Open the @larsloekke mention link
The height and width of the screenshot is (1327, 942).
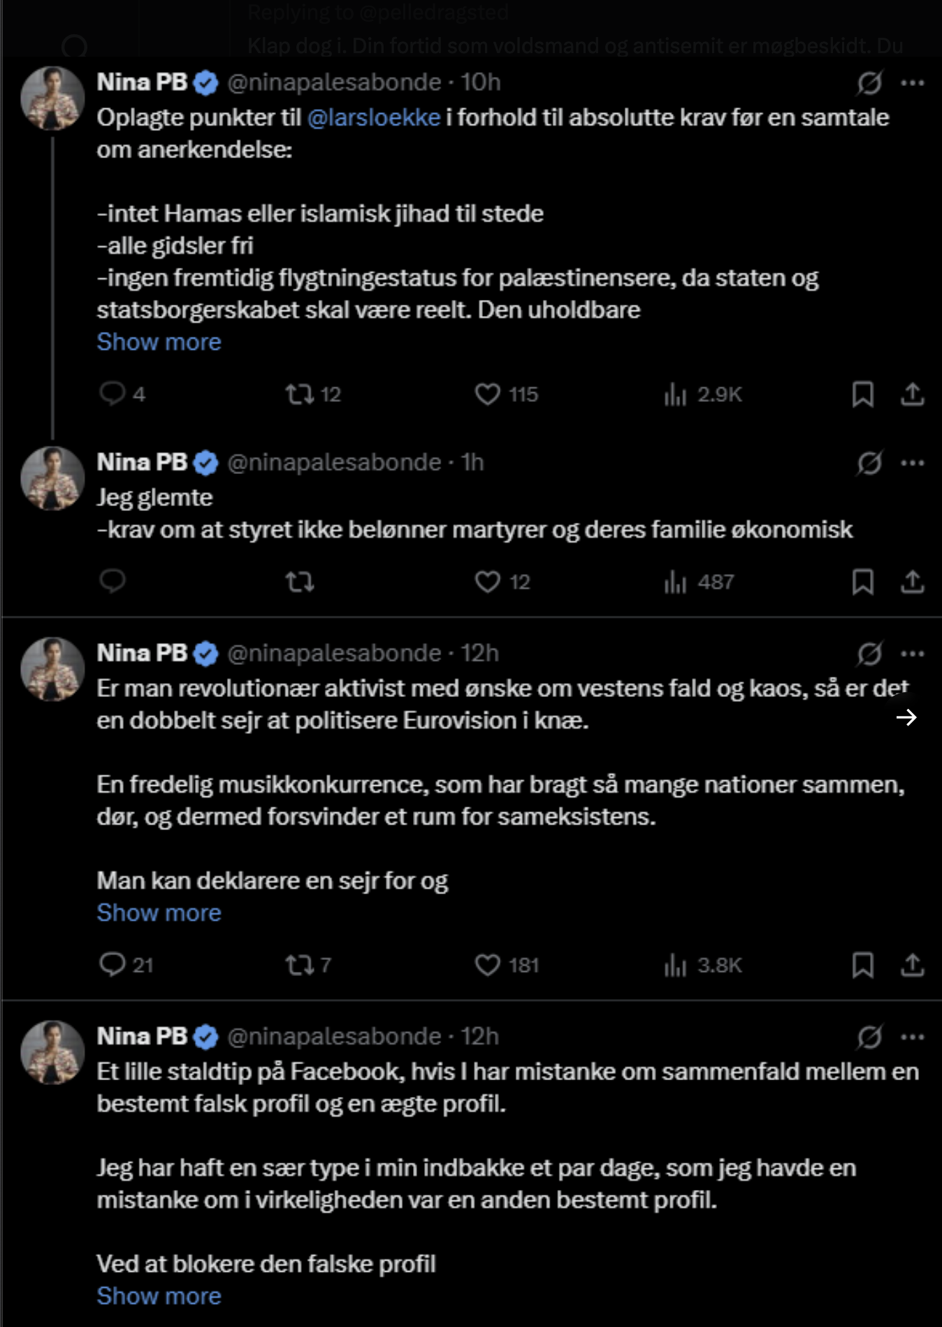coord(374,117)
